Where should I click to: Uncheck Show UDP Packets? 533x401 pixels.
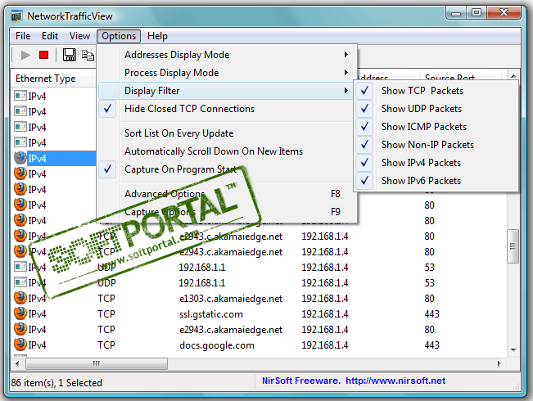(x=436, y=109)
